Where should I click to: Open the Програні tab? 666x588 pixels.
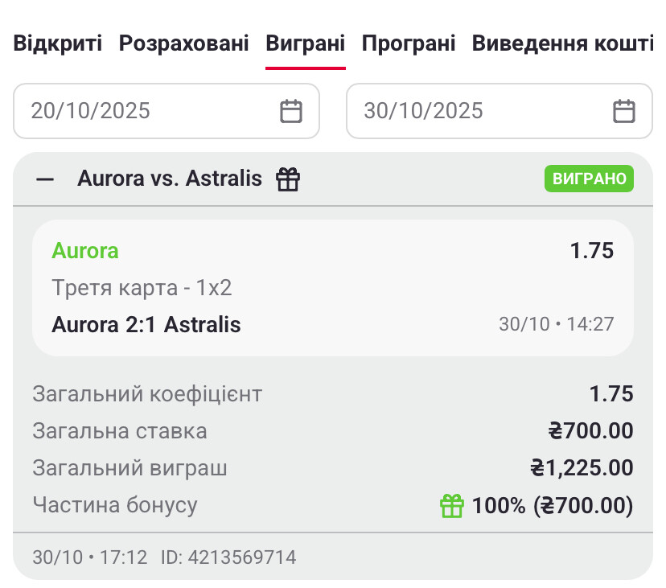409,43
